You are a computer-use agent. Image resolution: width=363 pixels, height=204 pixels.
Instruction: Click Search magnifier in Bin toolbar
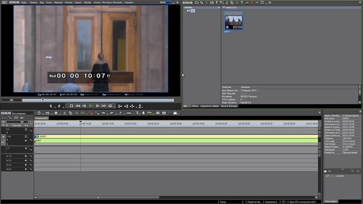pyautogui.click(x=202, y=3)
